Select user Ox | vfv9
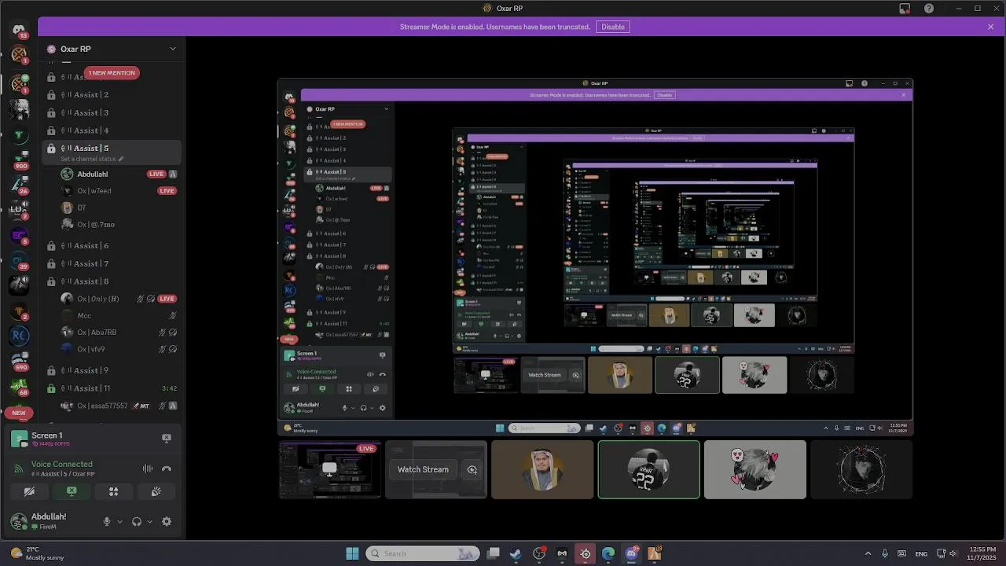The height and width of the screenshot is (566, 1006). point(119,349)
